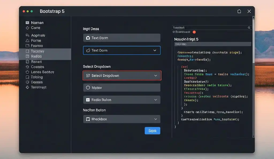Click the Naclfon Doton section label
274x159 pixels.
click(94, 110)
